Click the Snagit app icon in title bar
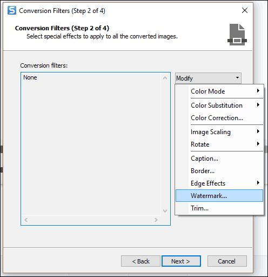268x277 pixels. pos(12,10)
